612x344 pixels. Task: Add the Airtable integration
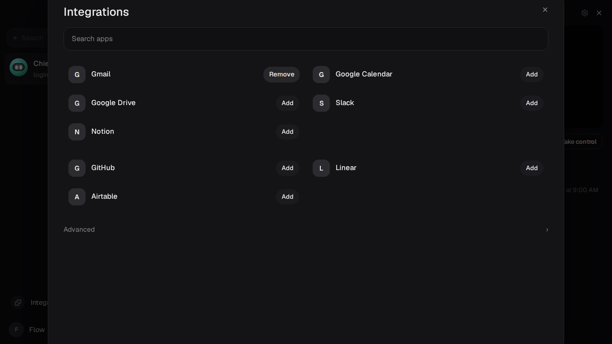[x=287, y=197]
